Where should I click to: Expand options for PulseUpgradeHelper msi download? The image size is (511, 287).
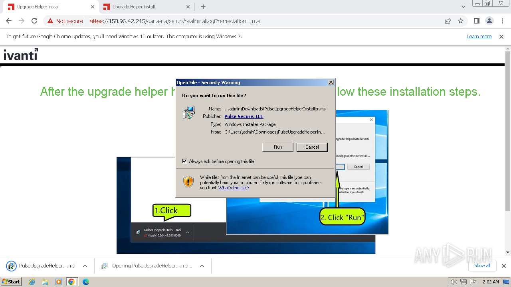(85, 266)
